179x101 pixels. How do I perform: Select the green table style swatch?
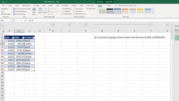(102, 11)
